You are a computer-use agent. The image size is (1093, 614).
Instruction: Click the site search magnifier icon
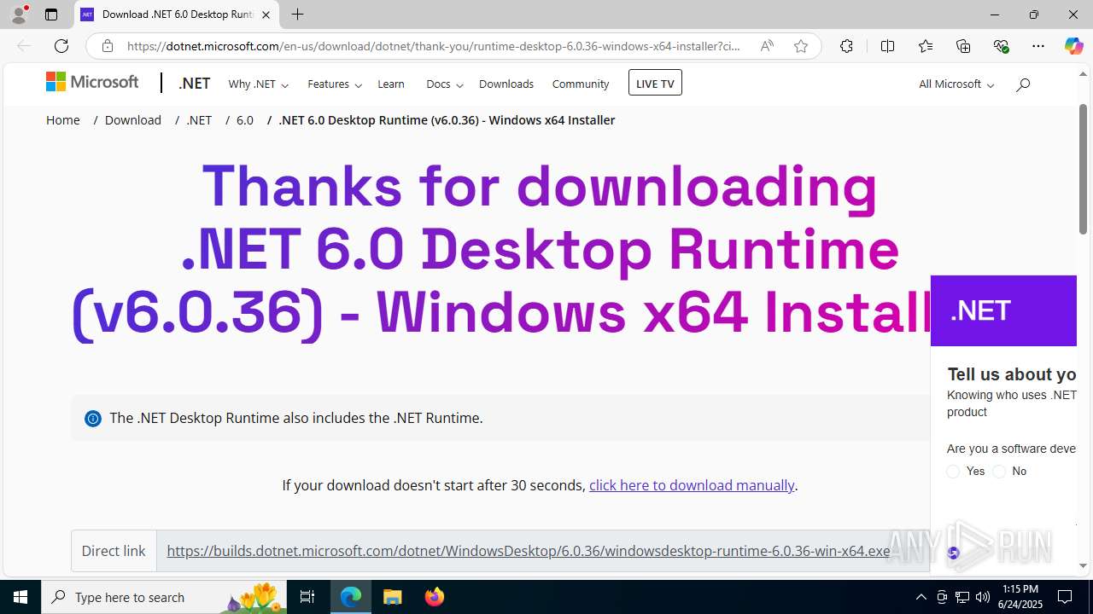click(1023, 84)
